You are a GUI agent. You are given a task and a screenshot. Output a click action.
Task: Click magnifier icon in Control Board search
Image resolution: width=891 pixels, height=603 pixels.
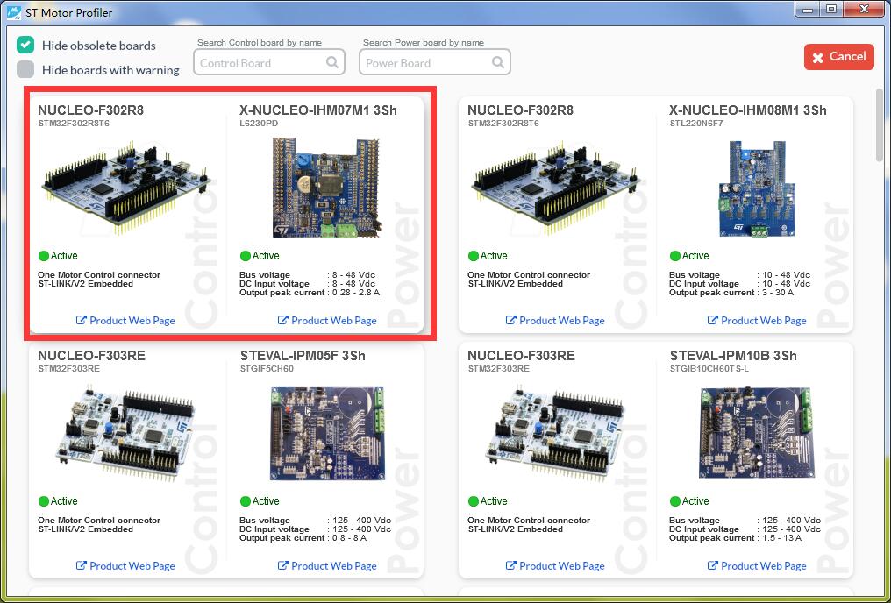click(x=331, y=62)
